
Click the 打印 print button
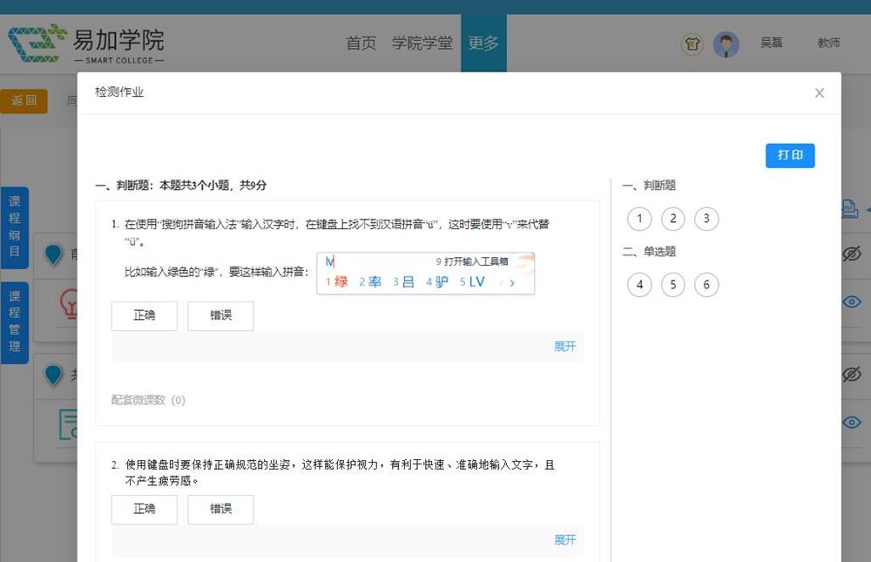790,155
